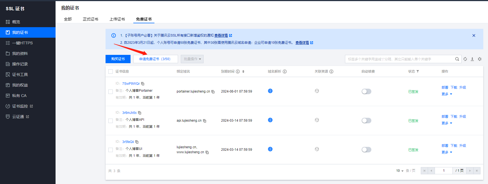
Task: Open 证书工具 in the sidebar
Action: [x=28, y=75]
